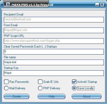The height and width of the screenshot is (104, 107).
Task: Click the Create button
Action: pos(16,97)
